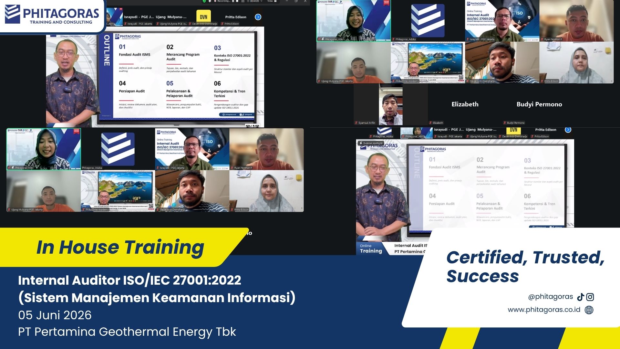Pause the meeting recording
This screenshot has width=620, height=349.
pyautogui.click(x=233, y=1)
